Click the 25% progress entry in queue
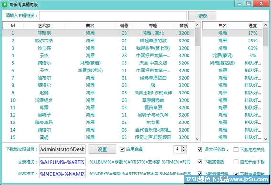This screenshot has width=271, height=185. [253, 41]
